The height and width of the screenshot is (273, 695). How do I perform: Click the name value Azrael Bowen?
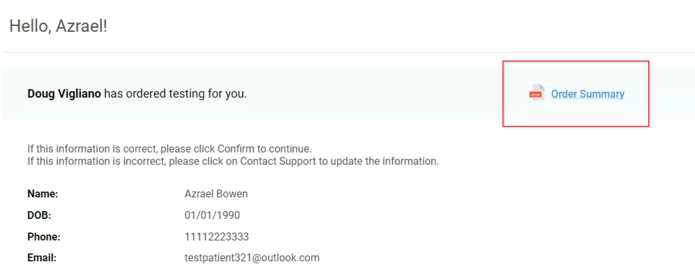(216, 194)
